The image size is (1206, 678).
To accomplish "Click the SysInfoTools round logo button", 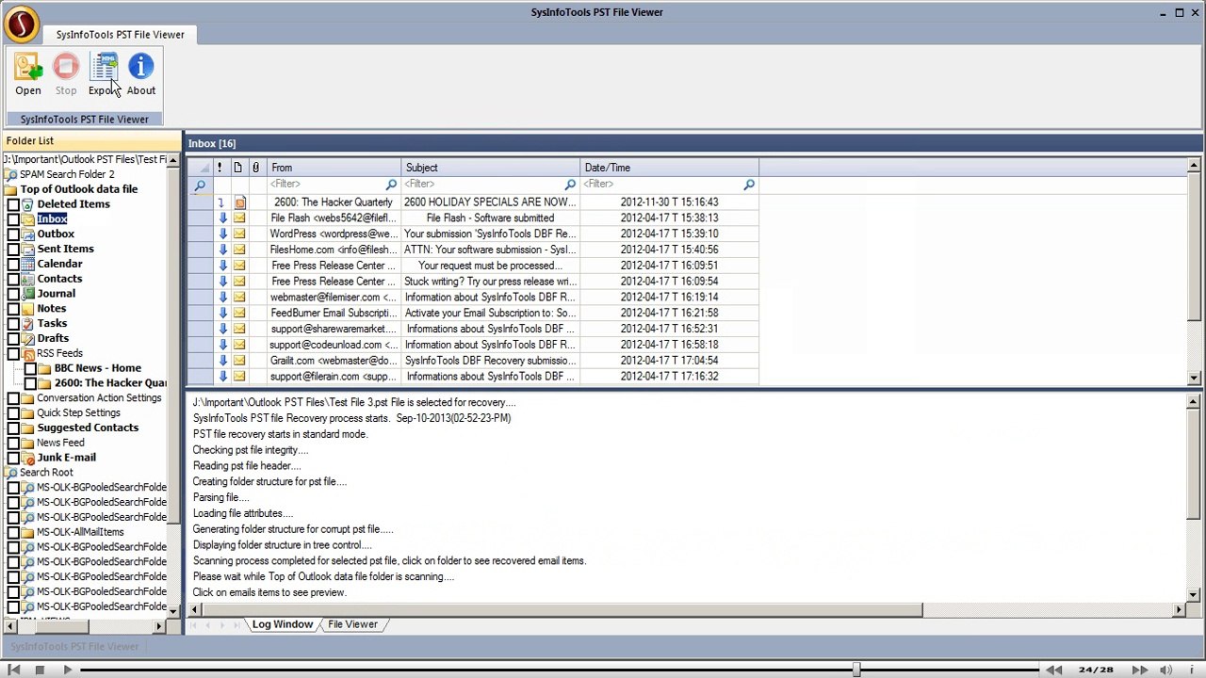I will (x=21, y=24).
